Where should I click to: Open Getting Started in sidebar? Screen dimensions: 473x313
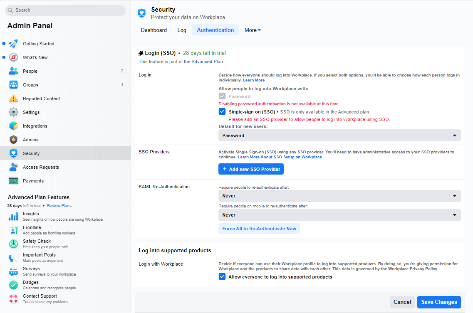65,44
